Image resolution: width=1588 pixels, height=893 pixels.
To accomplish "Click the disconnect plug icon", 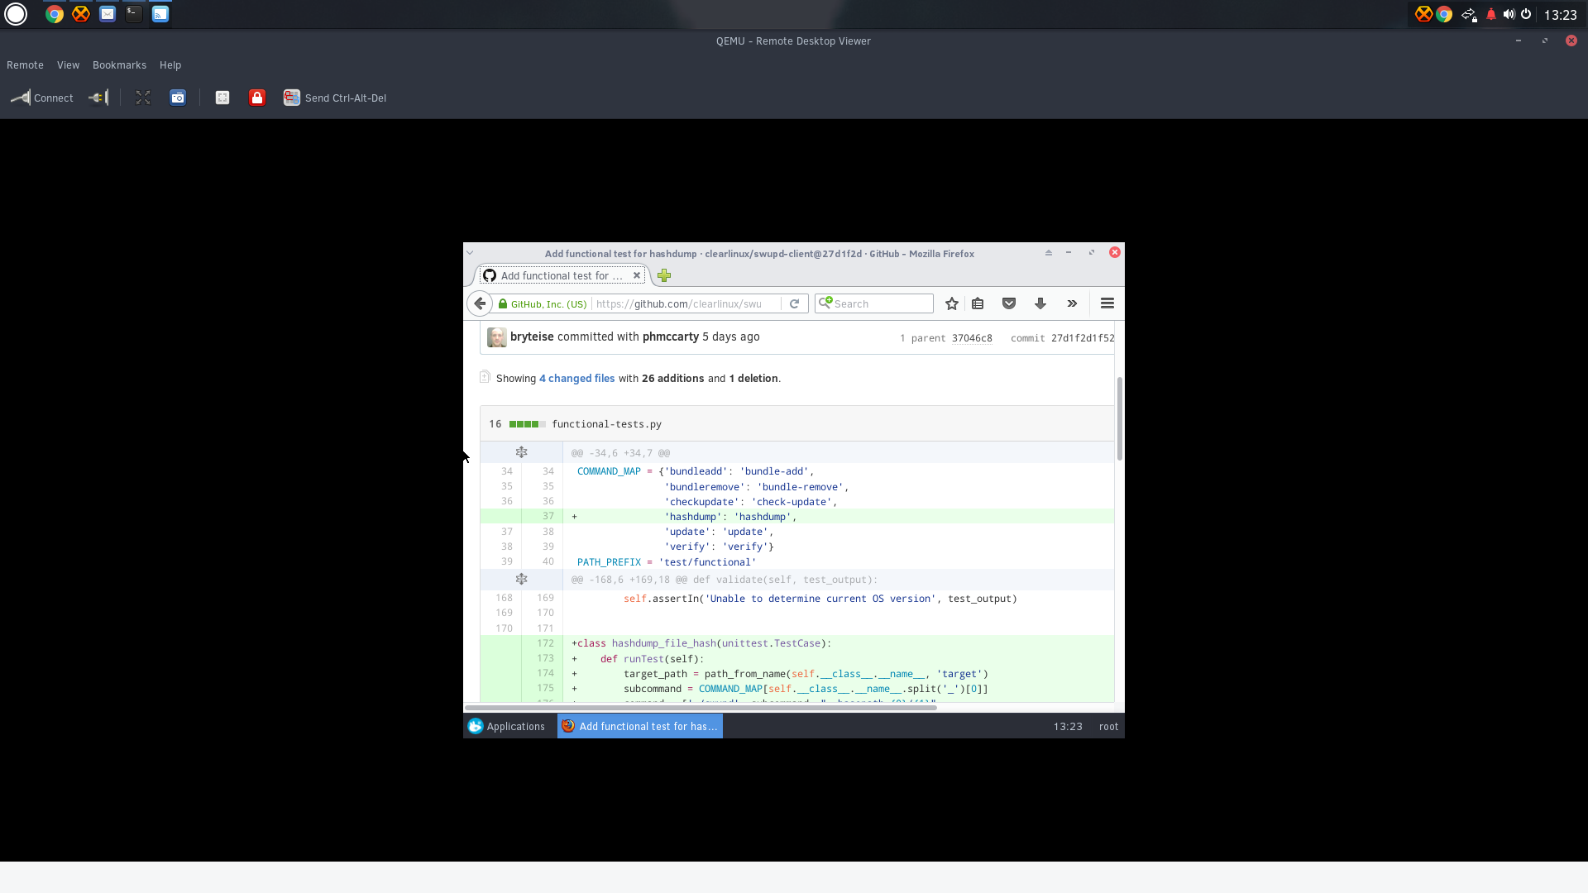I will (x=98, y=98).
